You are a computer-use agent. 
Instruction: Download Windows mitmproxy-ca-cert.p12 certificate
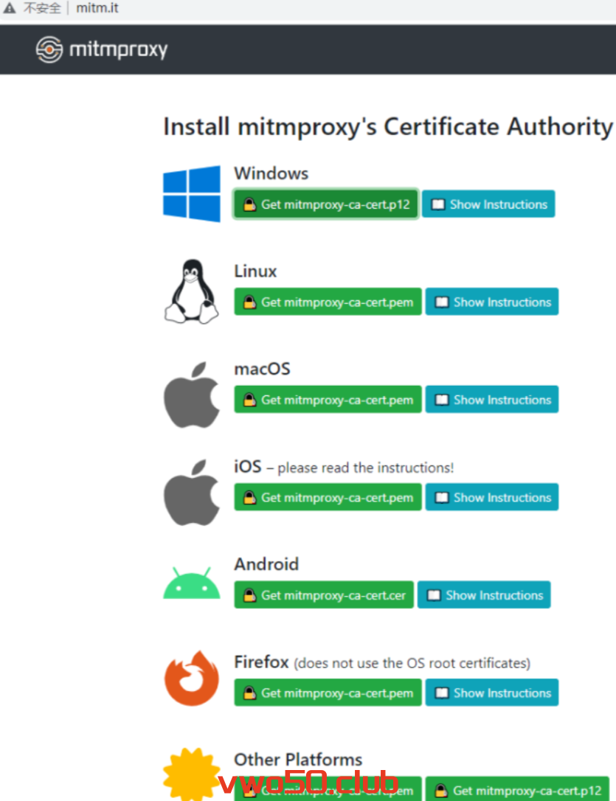click(326, 204)
